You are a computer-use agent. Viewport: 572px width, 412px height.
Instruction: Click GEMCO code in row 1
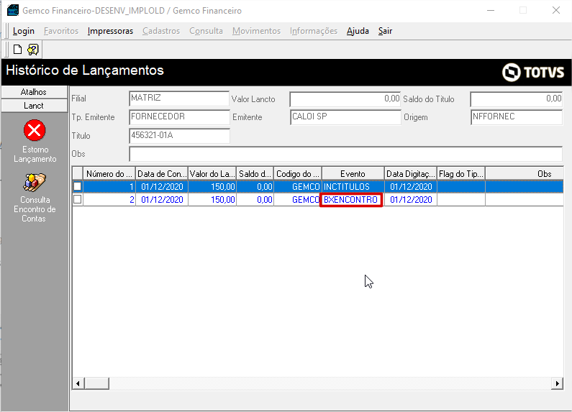(298, 187)
